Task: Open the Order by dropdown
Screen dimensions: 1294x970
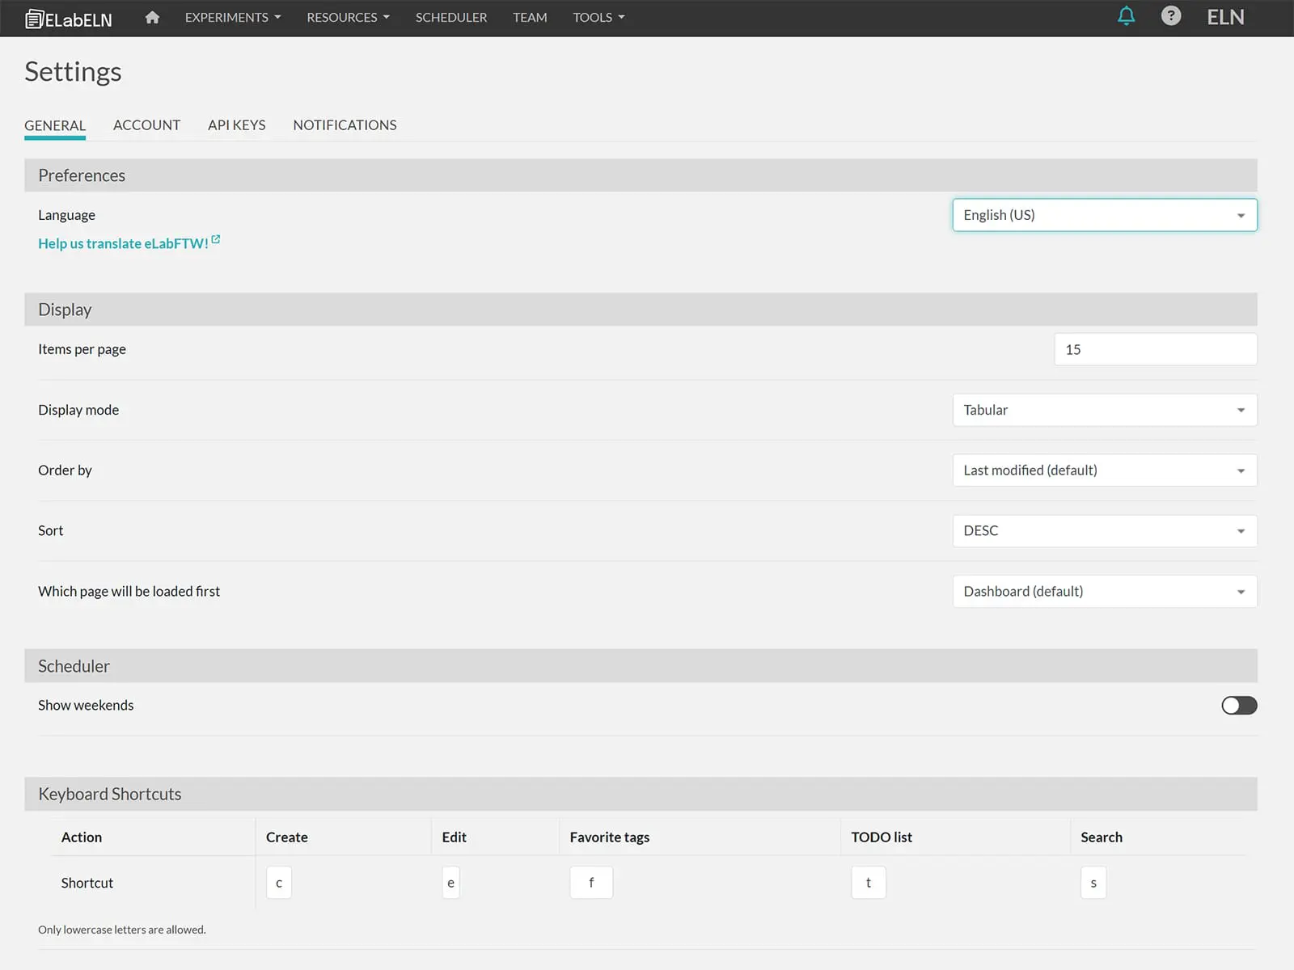Action: click(x=1104, y=470)
